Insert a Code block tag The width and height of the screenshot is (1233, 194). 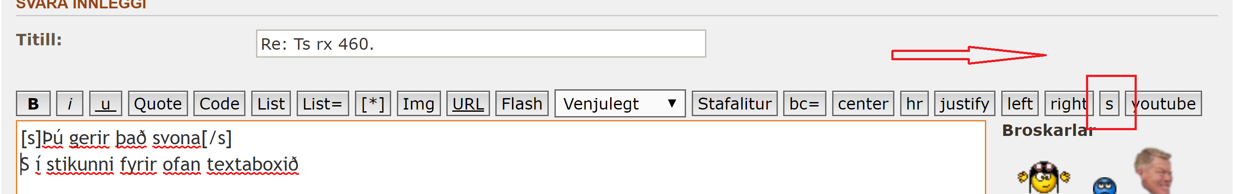pos(219,103)
